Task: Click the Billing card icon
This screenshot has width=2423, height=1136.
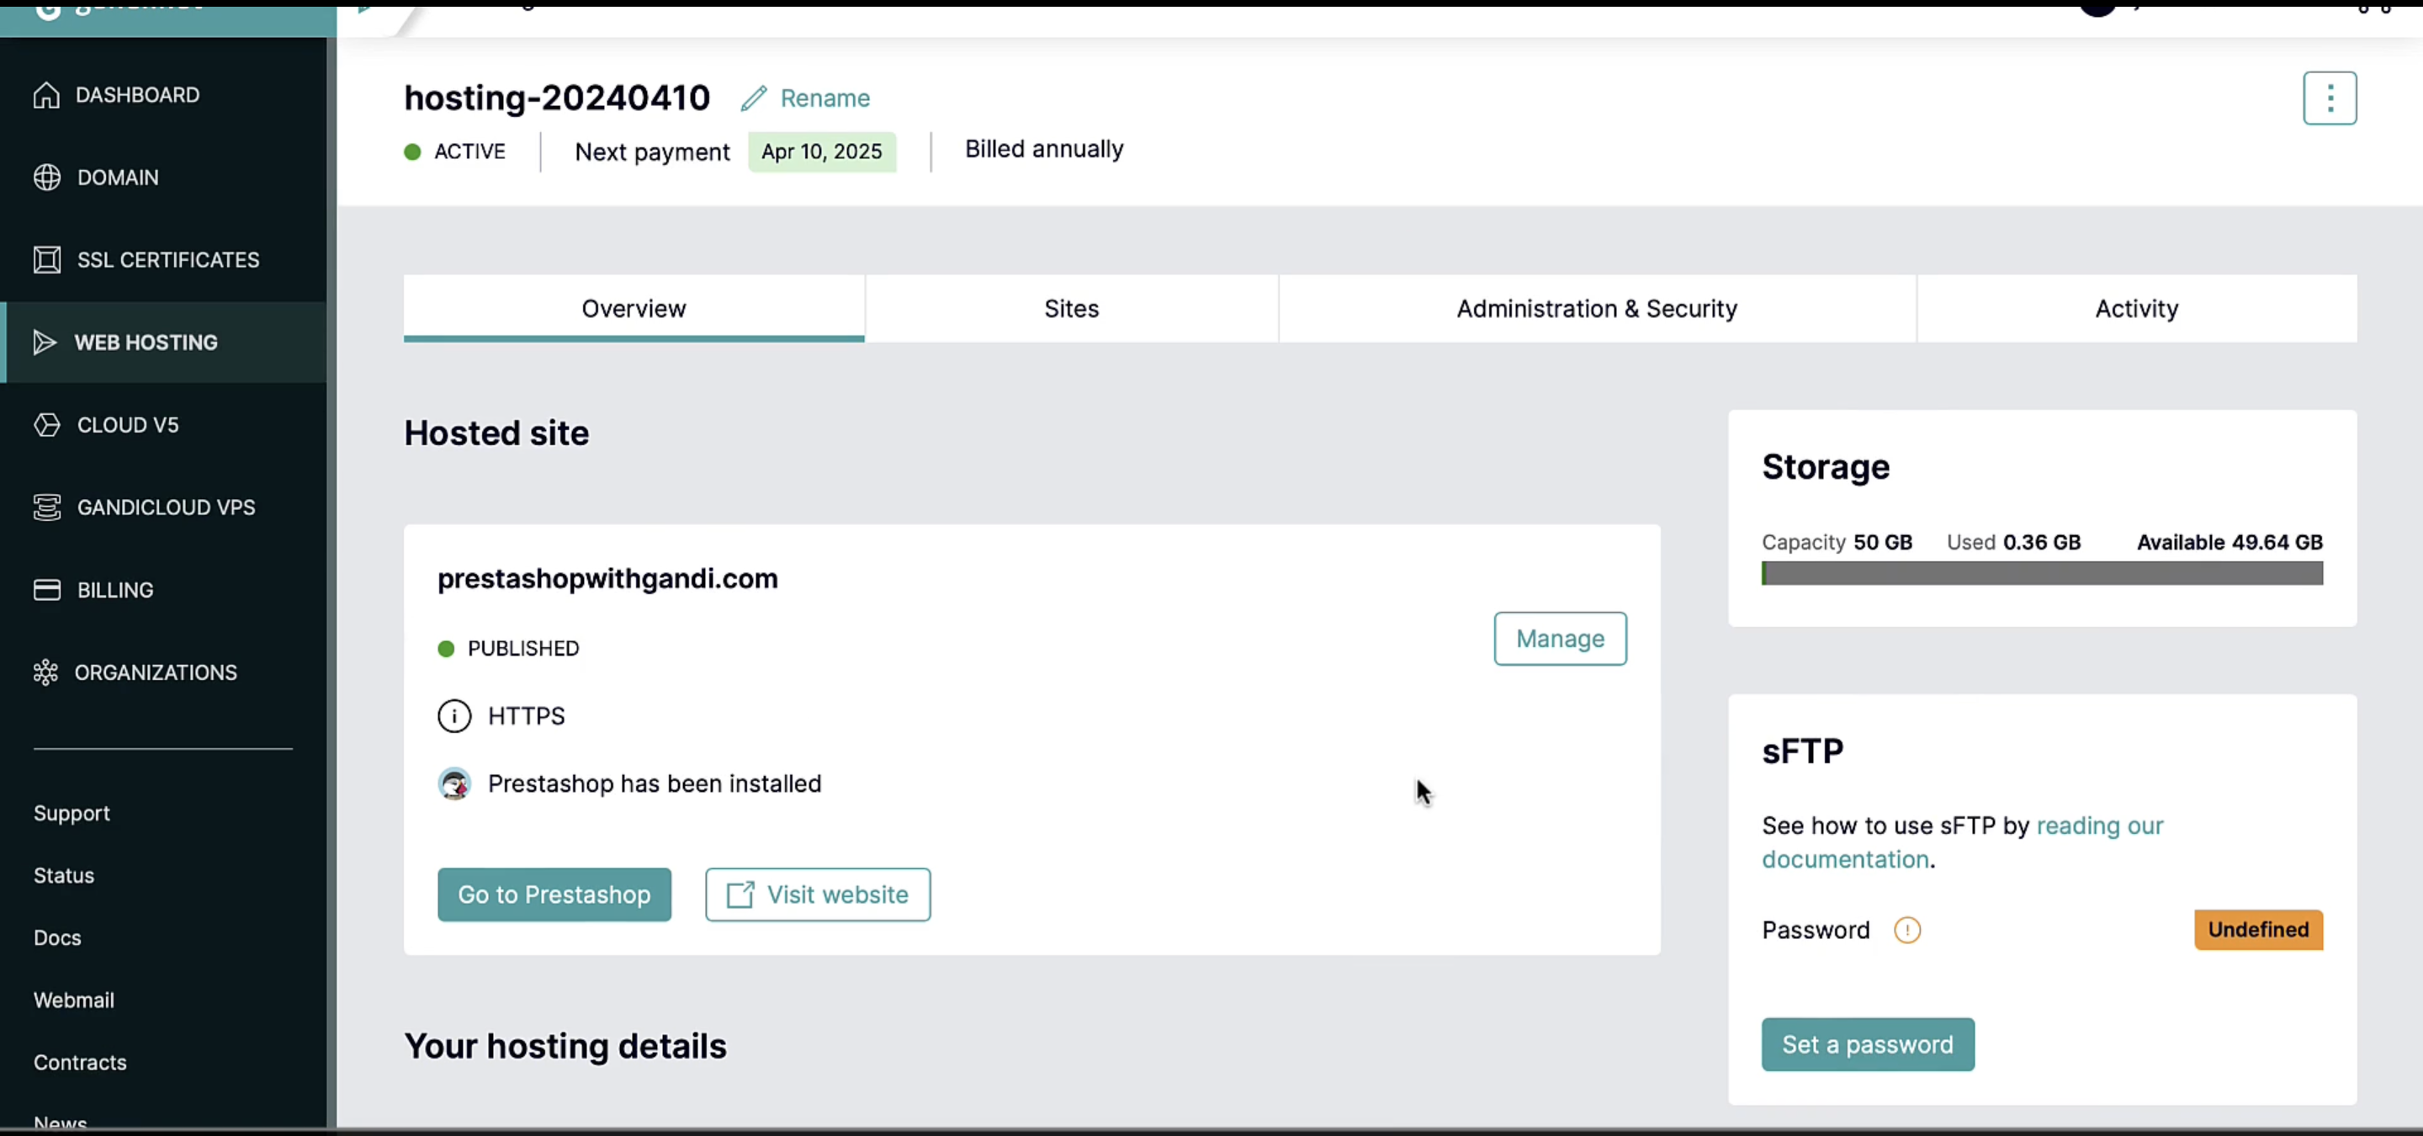Action: 47,590
